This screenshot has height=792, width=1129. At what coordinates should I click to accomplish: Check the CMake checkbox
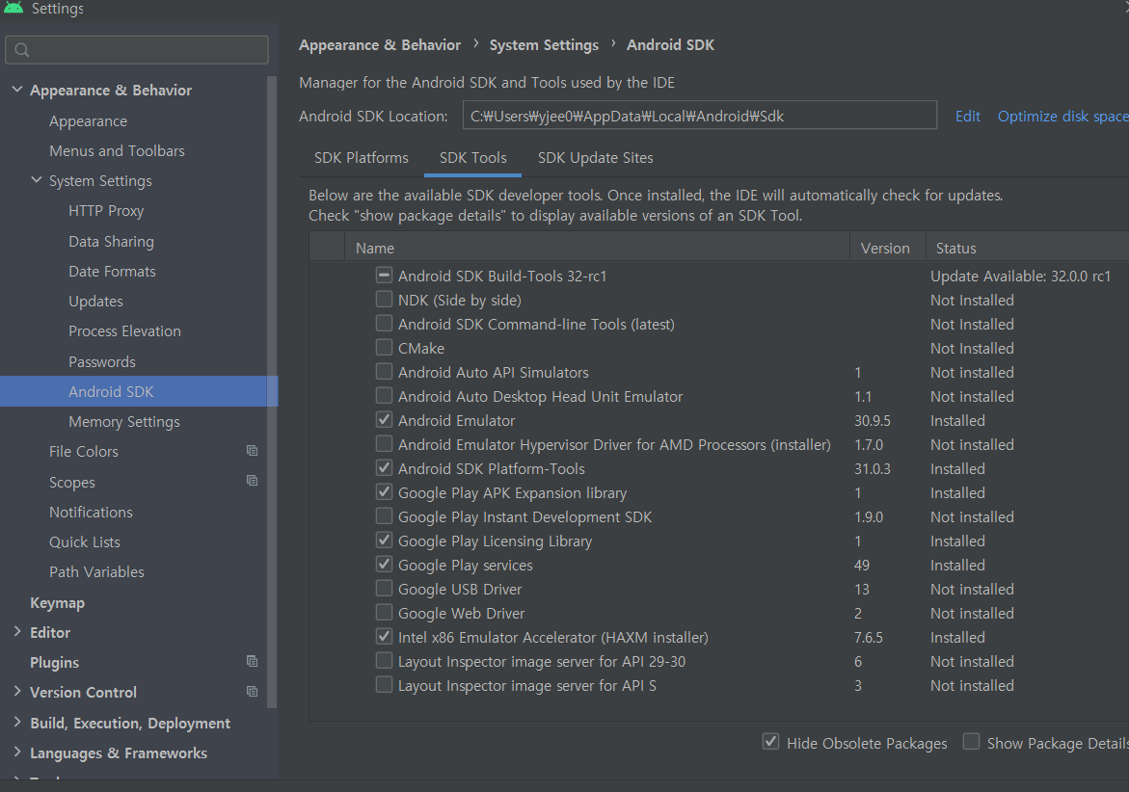tap(384, 348)
